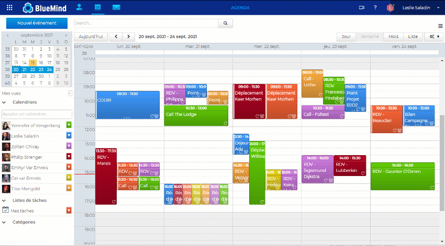Open the Mail envelope icon
This screenshot has width=445, height=246.
[x=116, y=7]
